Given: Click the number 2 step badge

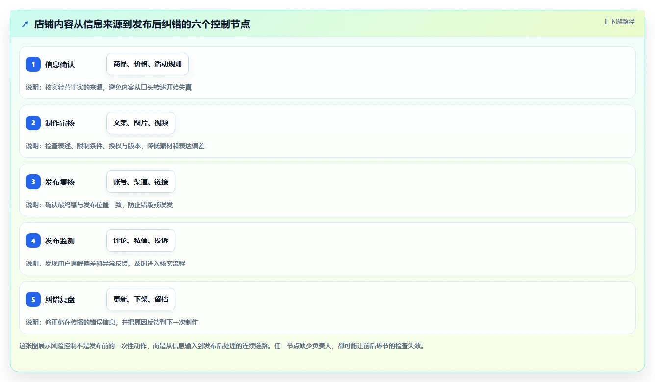Looking at the screenshot, I should pyautogui.click(x=33, y=123).
